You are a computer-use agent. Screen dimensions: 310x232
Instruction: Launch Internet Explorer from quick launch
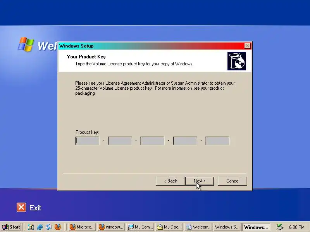40,227
